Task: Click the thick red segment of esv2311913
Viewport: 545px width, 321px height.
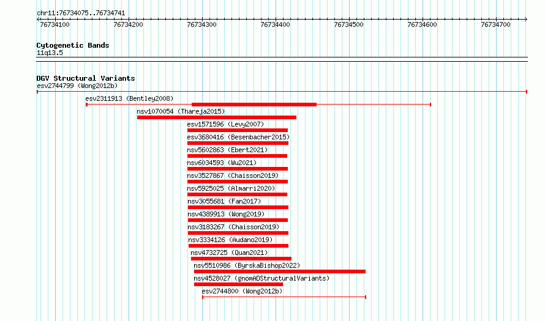Action: (254, 105)
